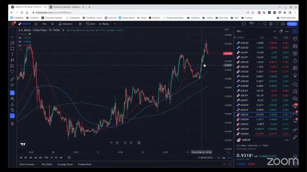Open the Strategy Tester tab
The height and width of the screenshot is (172, 307).
click(x=65, y=164)
